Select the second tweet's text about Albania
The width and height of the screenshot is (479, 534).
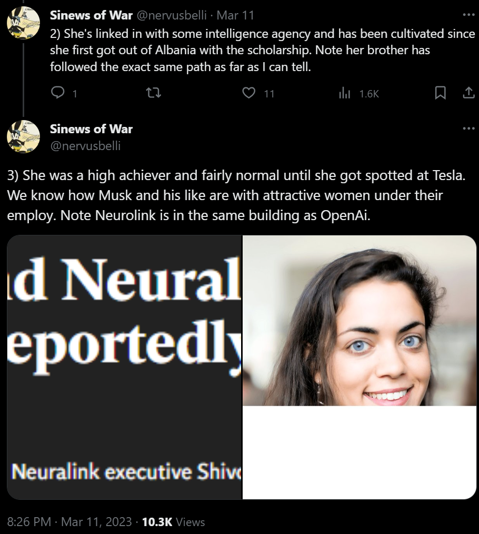tap(263, 50)
